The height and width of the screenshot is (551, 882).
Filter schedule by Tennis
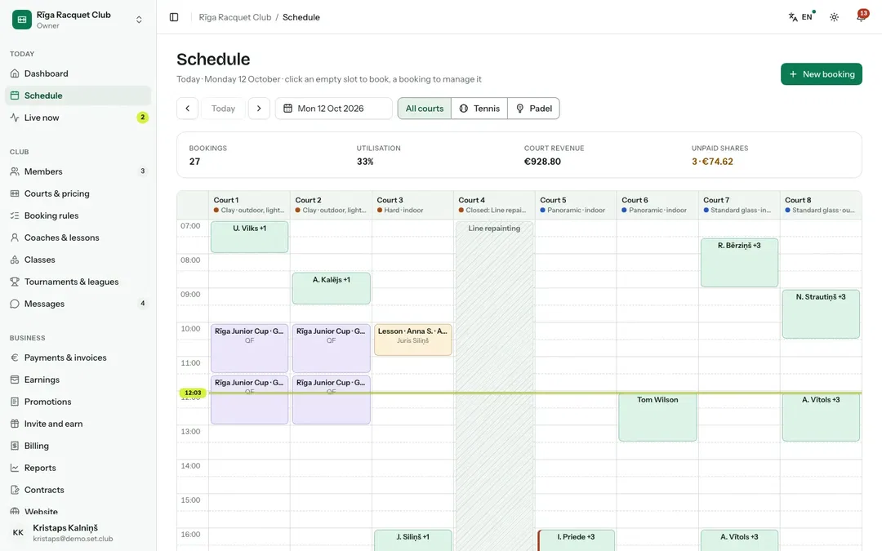pyautogui.click(x=479, y=109)
